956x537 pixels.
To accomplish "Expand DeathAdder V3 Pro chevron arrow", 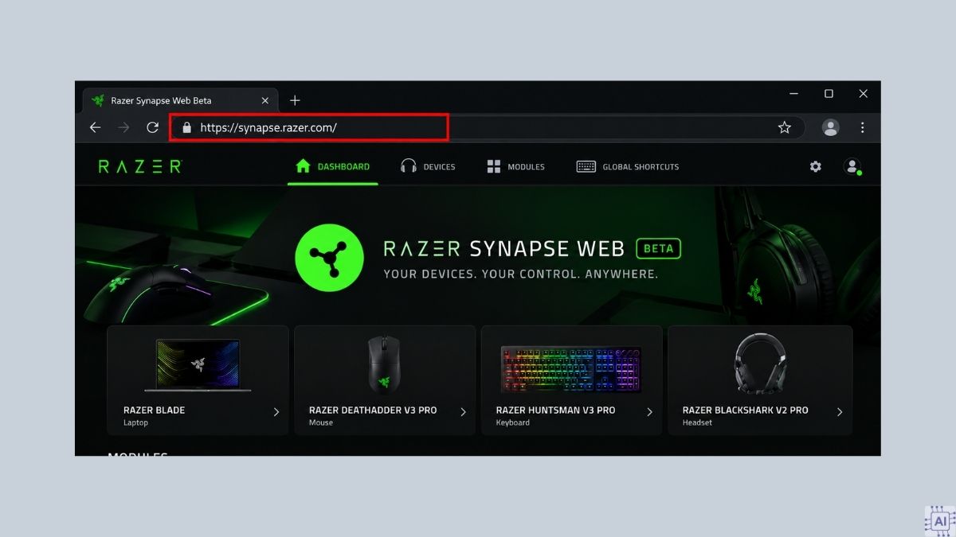I will 463,412.
